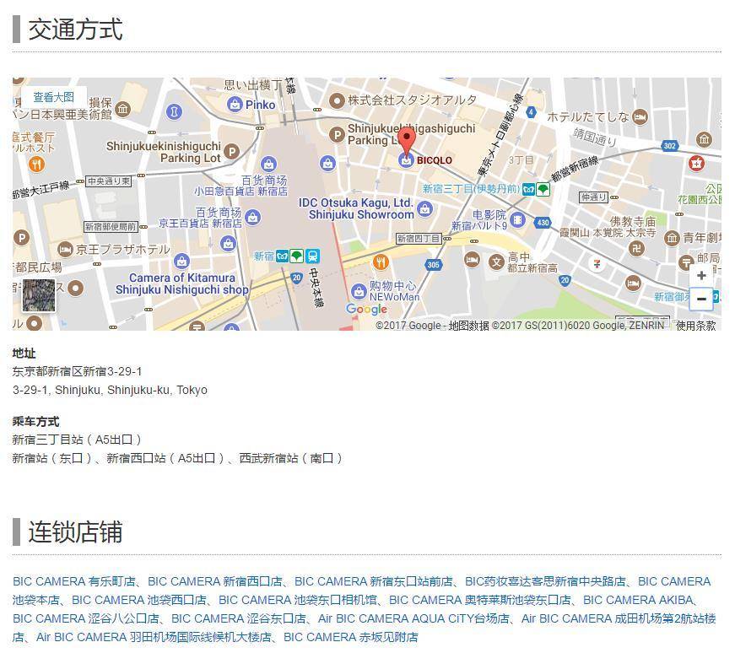Open BIC CAMERA 有乐町店 link
This screenshot has height=653, width=735.
click(74, 581)
